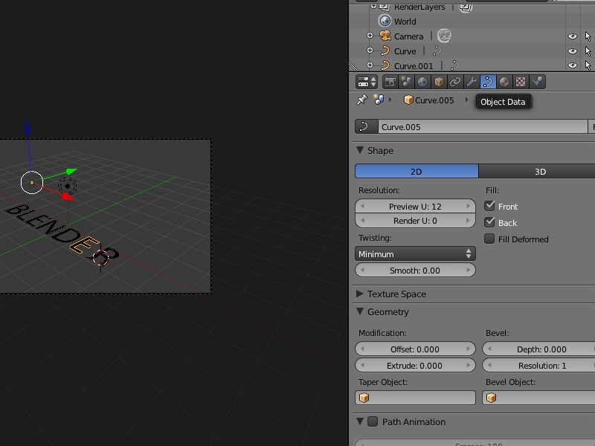Enable the Path Animation checkbox
This screenshot has height=446, width=595.
pos(373,421)
